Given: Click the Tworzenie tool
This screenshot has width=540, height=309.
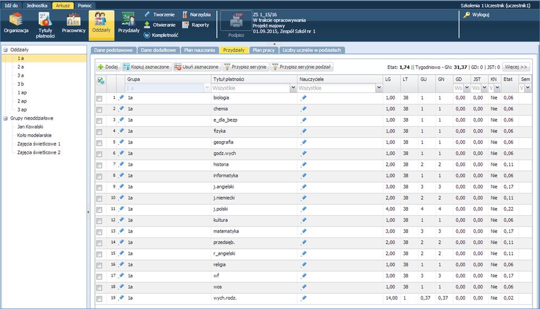Looking at the screenshot, I should 159,14.
